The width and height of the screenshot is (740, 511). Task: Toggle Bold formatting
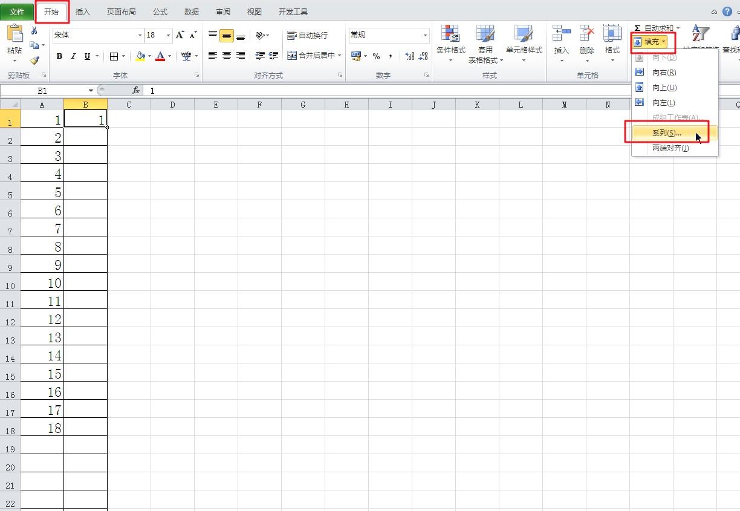59,56
